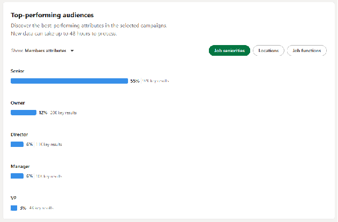Click the Senior seniority bar
The width and height of the screenshot is (338, 222).
pos(69,81)
